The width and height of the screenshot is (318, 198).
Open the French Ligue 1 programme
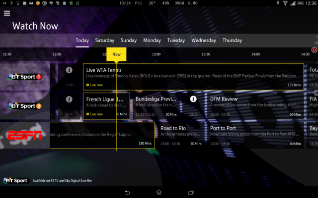[106, 106]
